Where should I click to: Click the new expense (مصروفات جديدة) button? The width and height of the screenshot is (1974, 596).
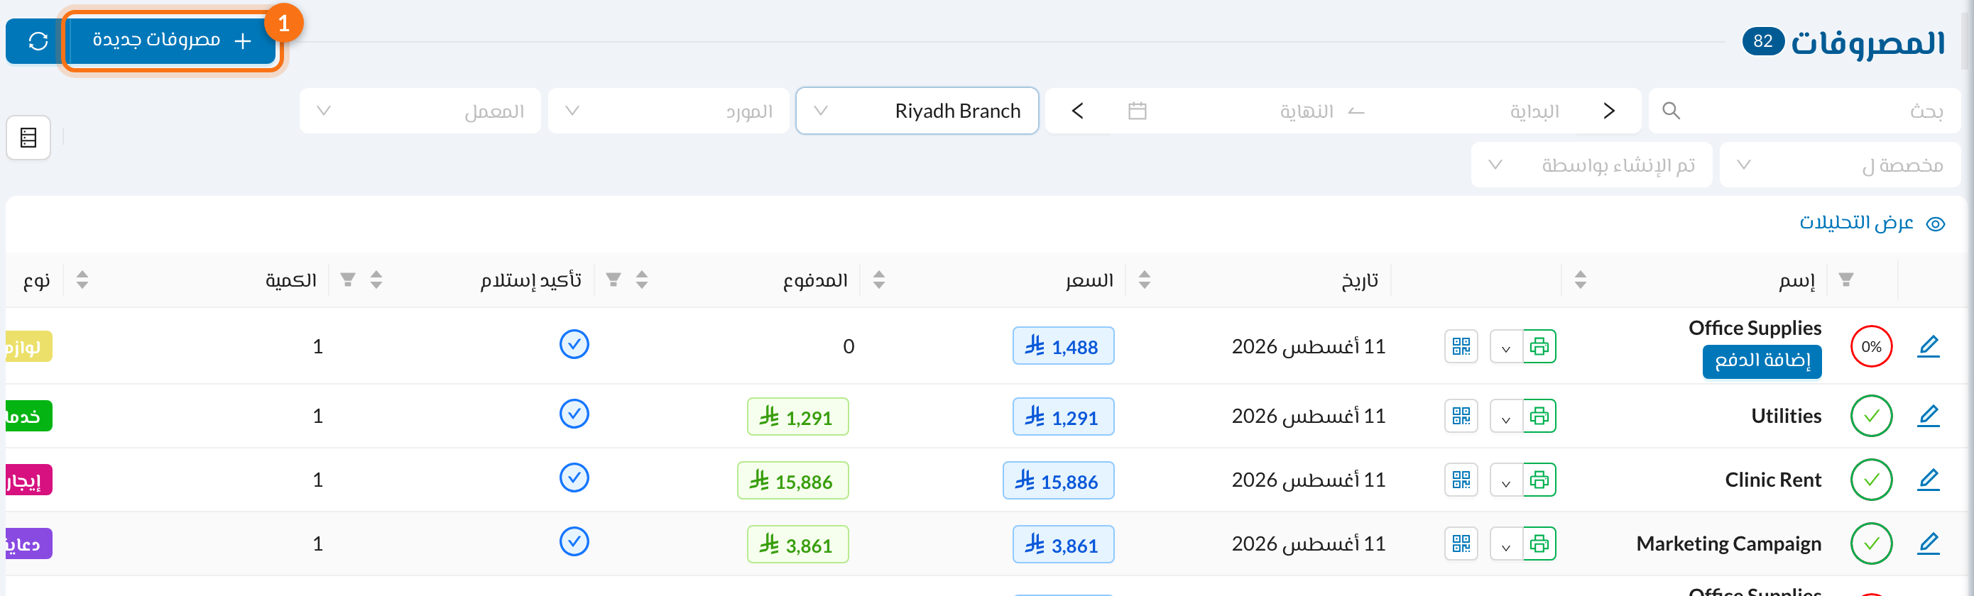coord(173,41)
